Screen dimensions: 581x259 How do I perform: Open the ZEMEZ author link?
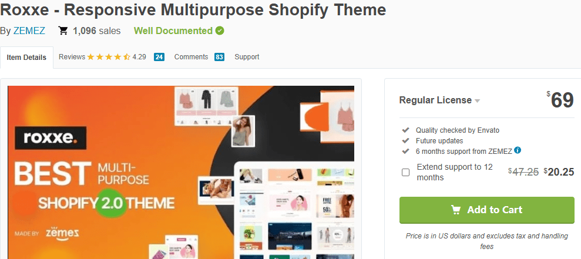[29, 31]
